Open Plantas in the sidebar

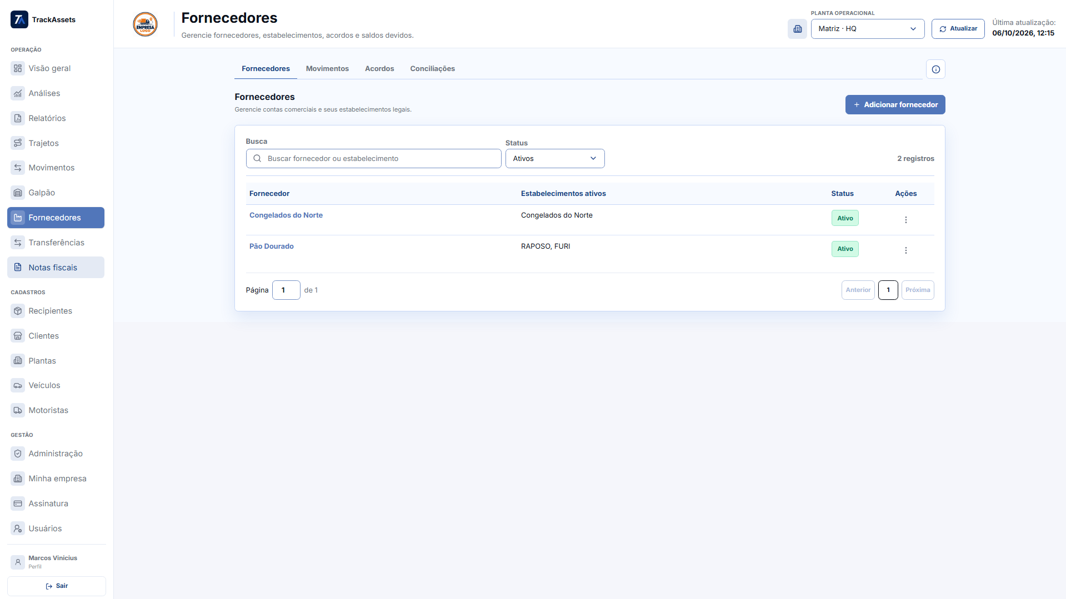(x=56, y=361)
